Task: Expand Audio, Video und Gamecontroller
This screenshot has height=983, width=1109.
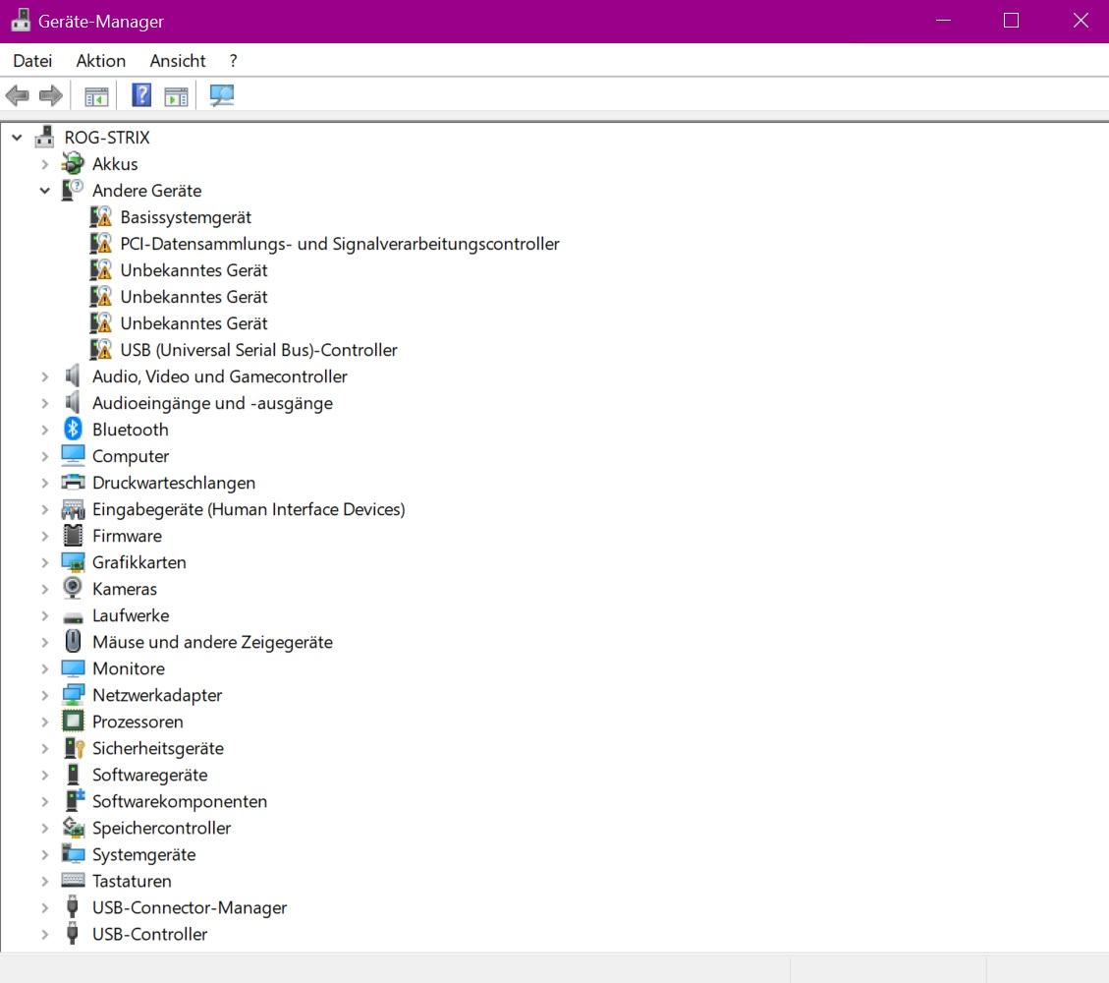Action: (44, 376)
